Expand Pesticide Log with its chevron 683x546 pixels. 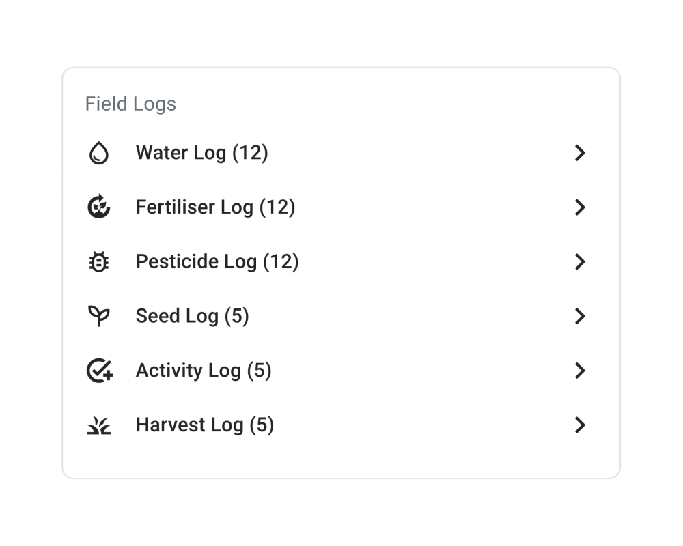tap(580, 261)
